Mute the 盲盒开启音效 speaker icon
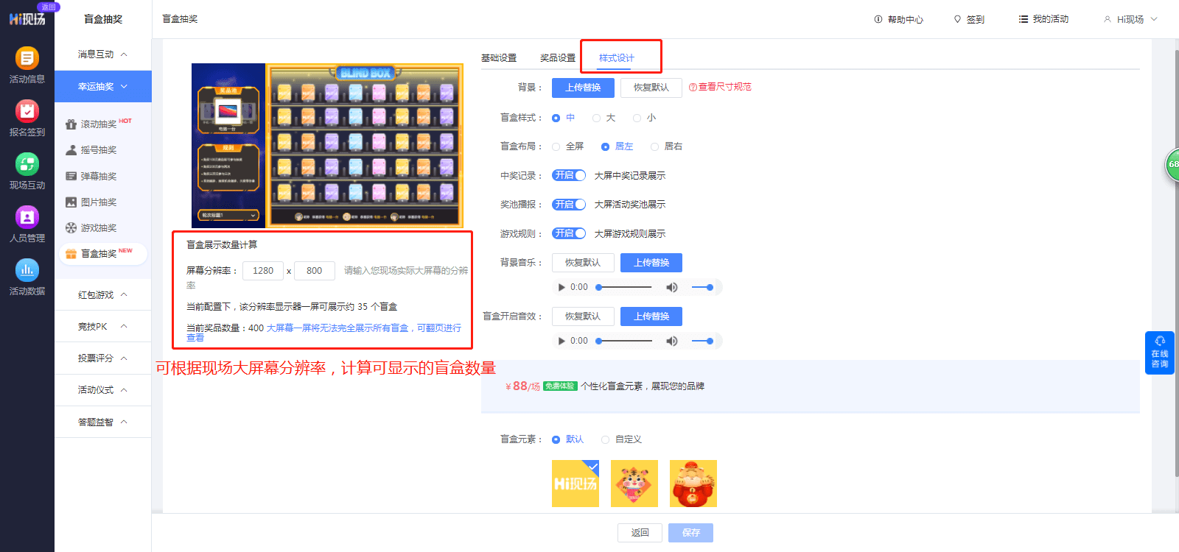 pyautogui.click(x=671, y=341)
